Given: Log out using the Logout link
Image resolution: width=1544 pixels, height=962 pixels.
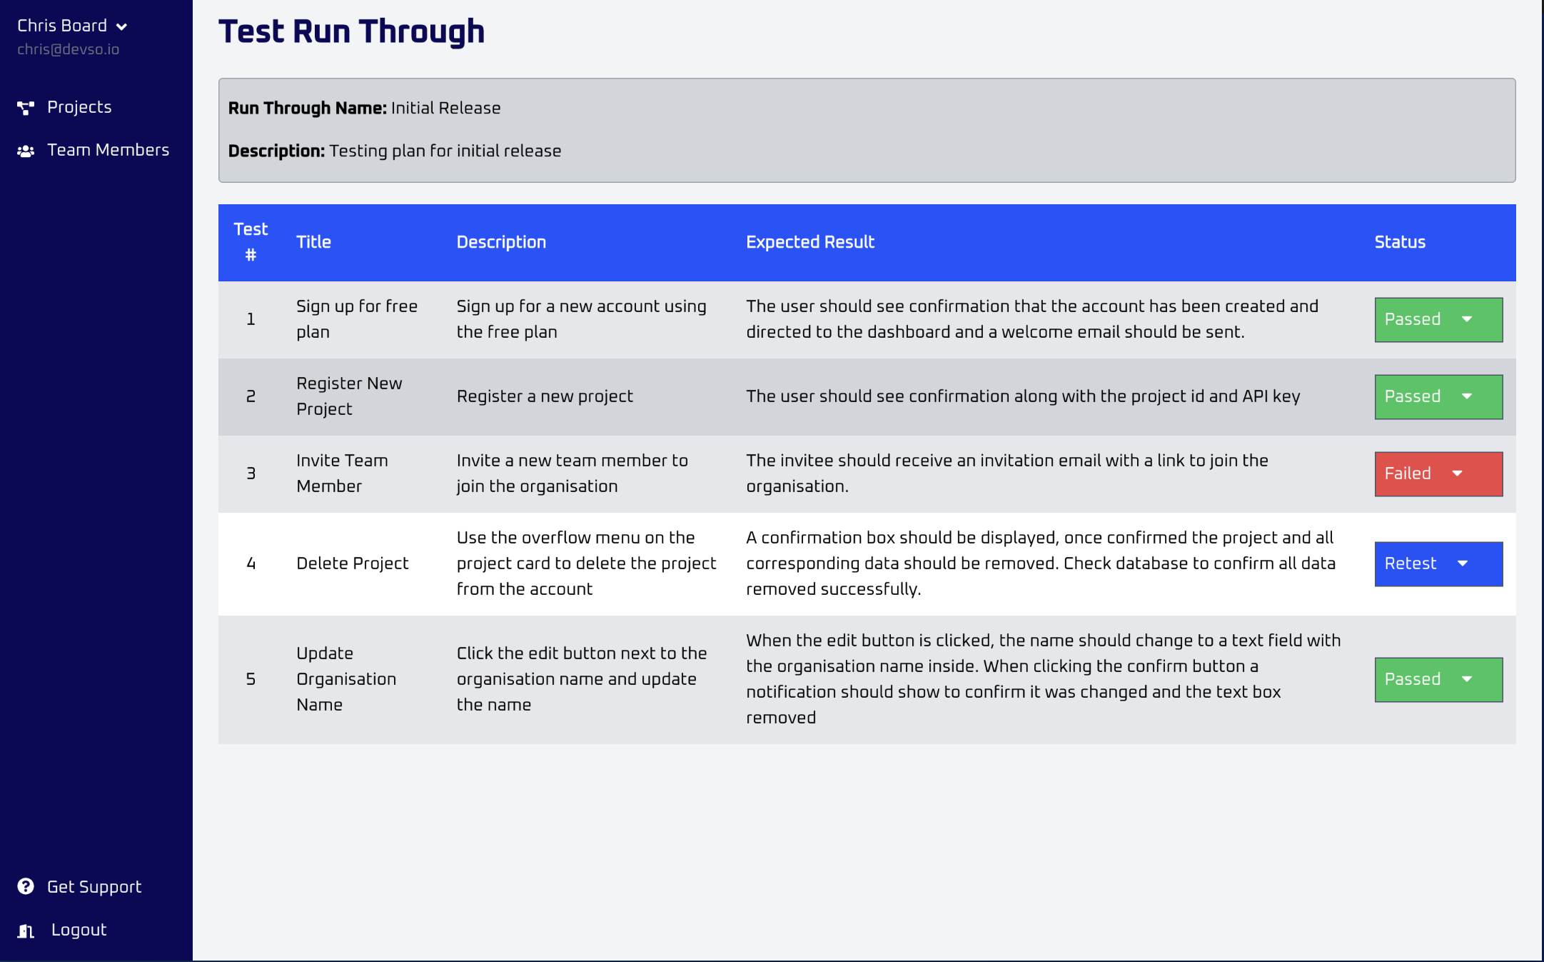Looking at the screenshot, I should pyautogui.click(x=79, y=930).
